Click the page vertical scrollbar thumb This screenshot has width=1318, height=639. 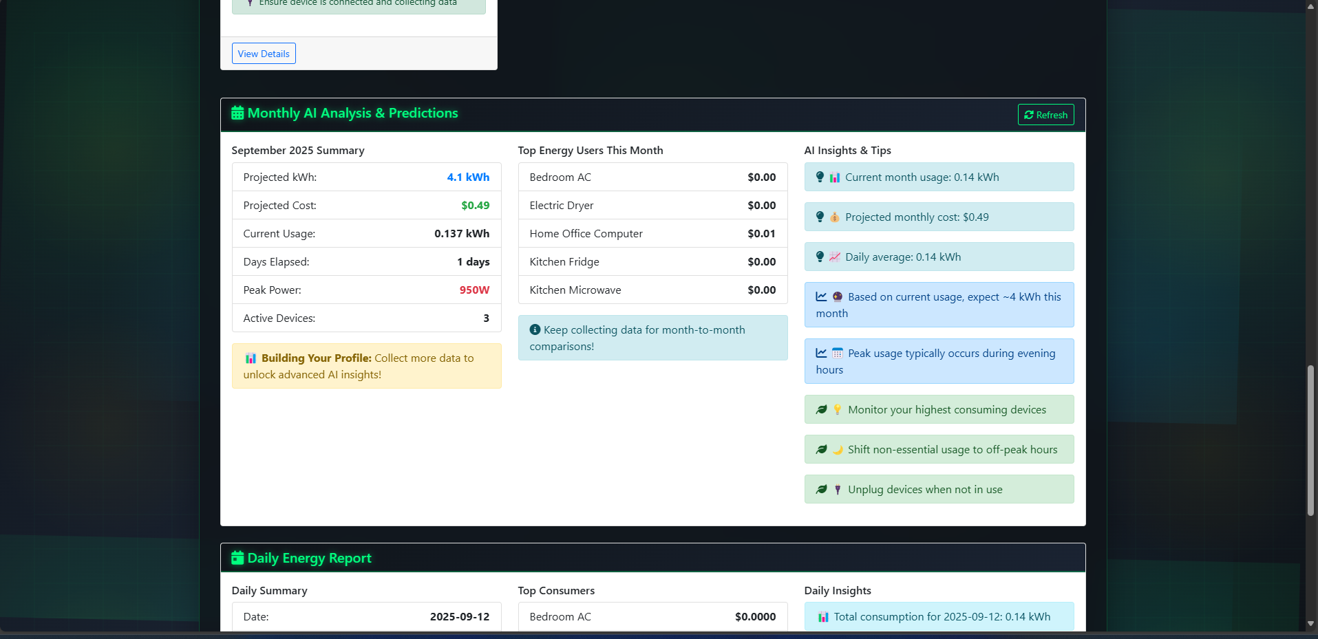click(x=1310, y=440)
